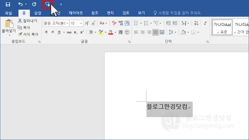The image size is (249, 140).
Task: Open the 파일 tab
Action: click(x=8, y=13)
